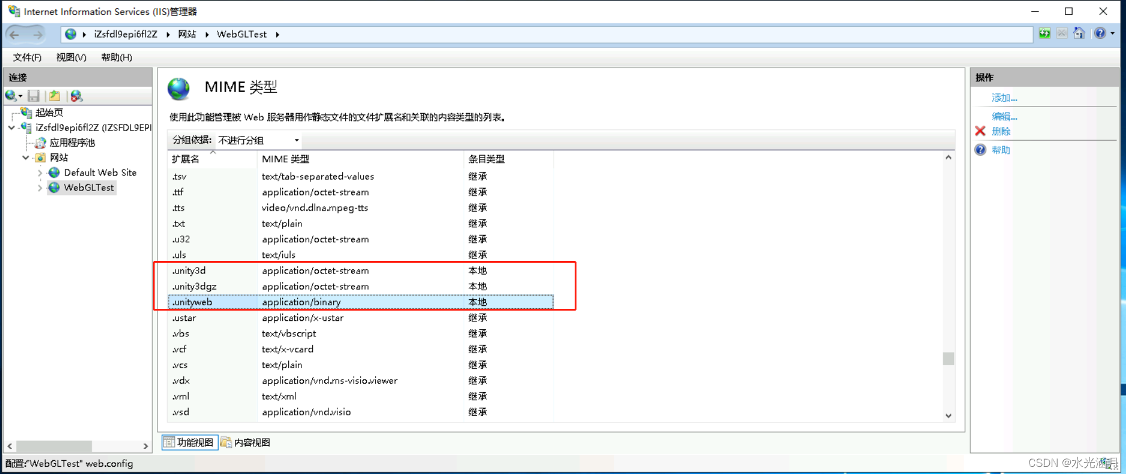Screen dimensions: 1126x474
Task: Click the MIME list scroll down arrow
Action: [949, 416]
